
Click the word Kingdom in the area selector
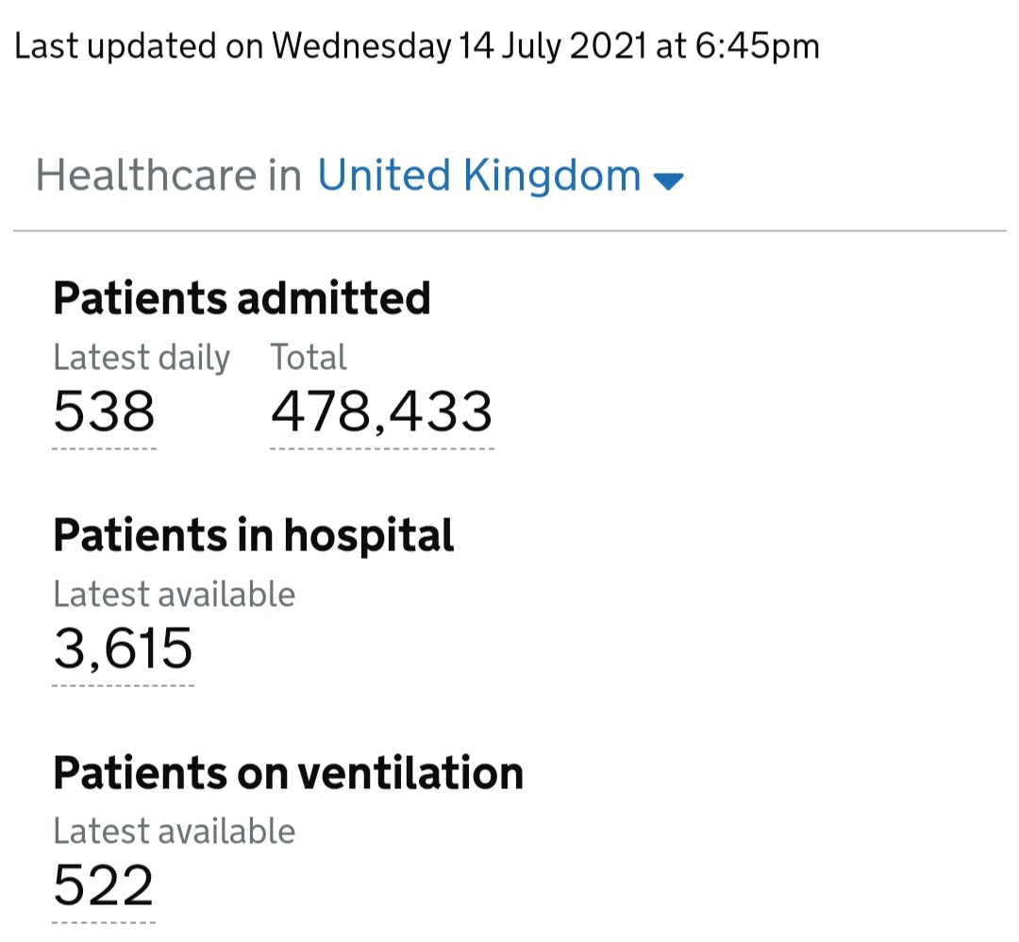[552, 176]
